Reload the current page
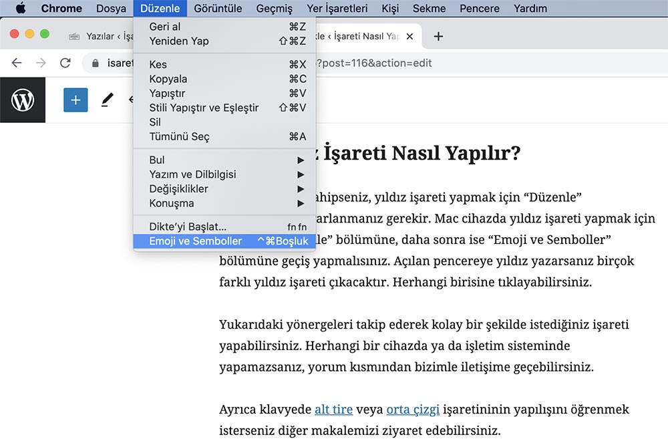The image size is (668, 447). click(65, 63)
